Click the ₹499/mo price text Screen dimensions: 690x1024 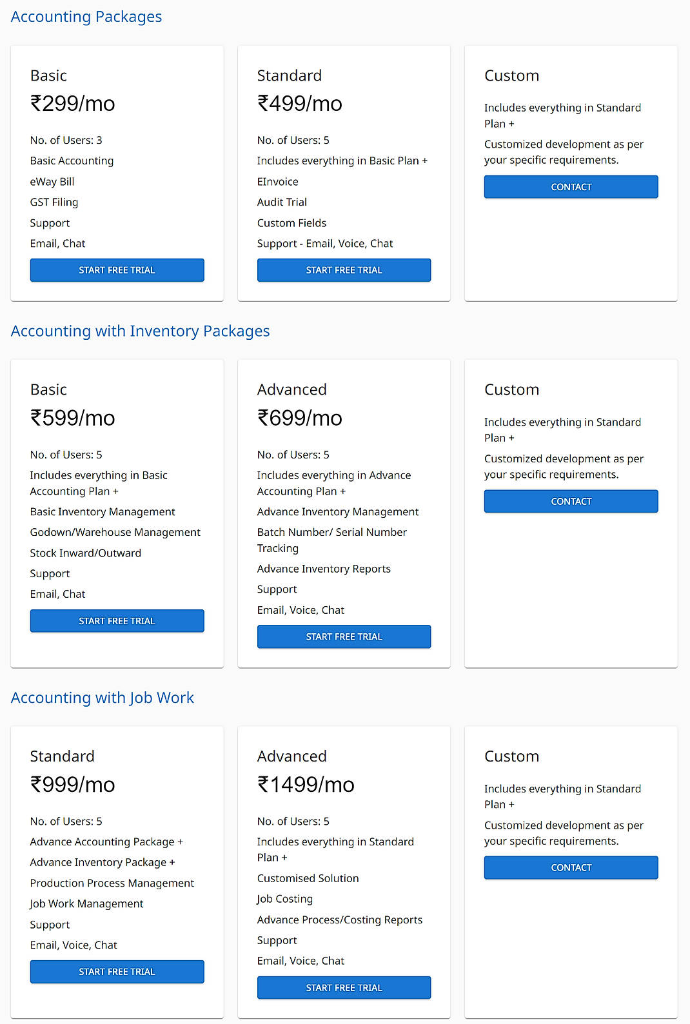click(x=299, y=103)
